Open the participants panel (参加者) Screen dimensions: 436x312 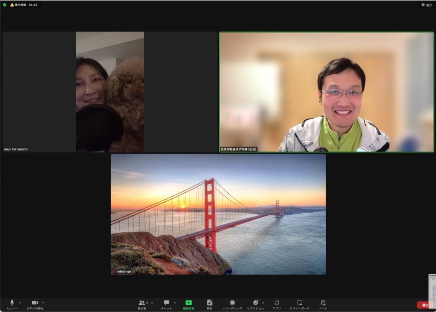pyautogui.click(x=142, y=304)
